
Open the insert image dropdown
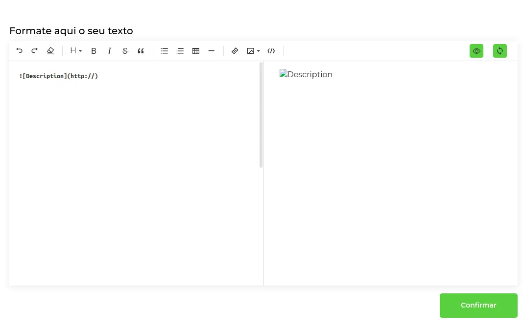pos(253,51)
